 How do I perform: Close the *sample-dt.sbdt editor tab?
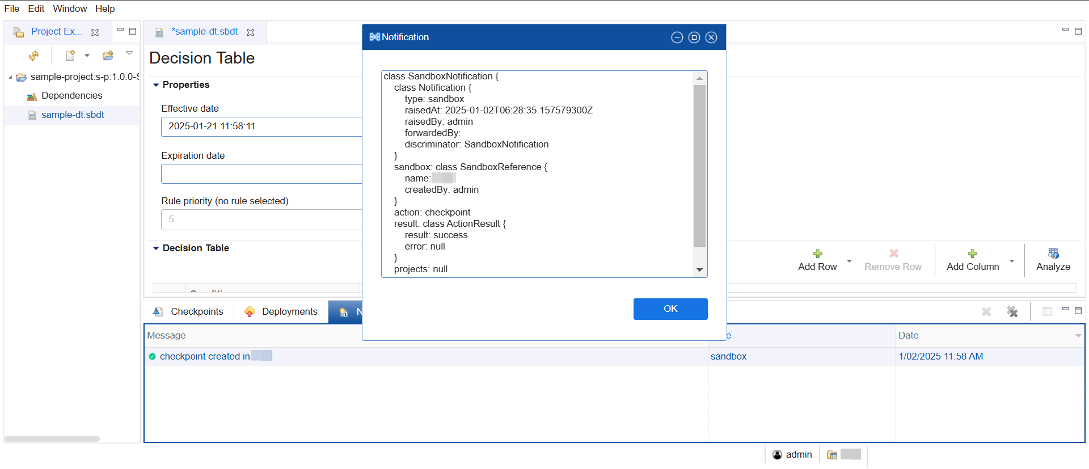[250, 32]
